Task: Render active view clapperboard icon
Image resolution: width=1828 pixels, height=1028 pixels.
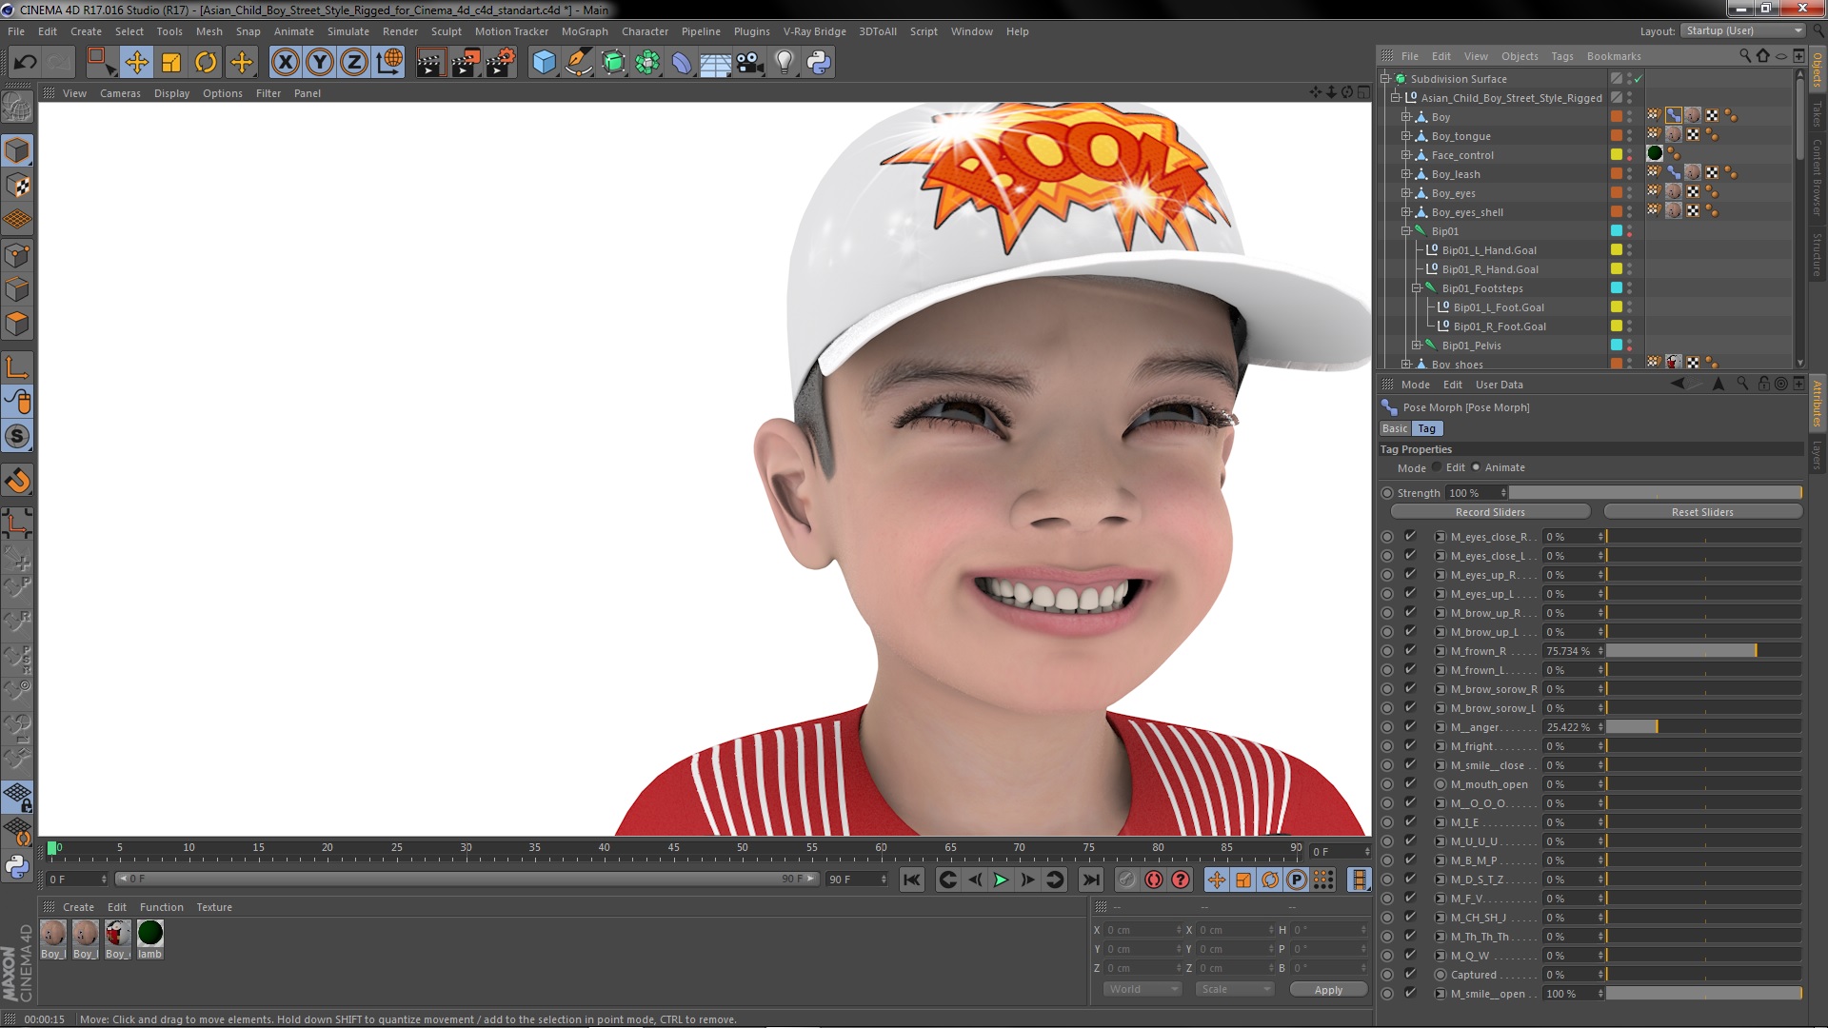Action: tap(430, 63)
